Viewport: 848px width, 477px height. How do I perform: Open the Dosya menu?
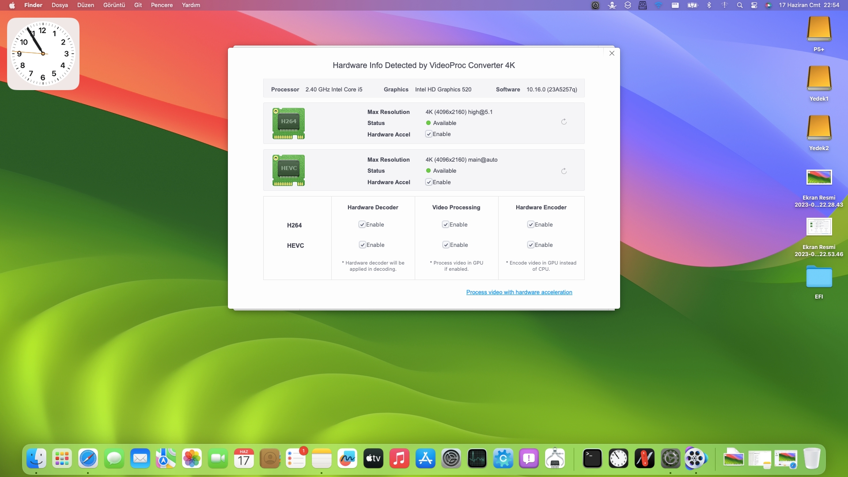coord(60,5)
